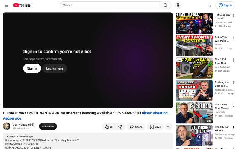Screen dimensions: 238x149
Task: Click Sign in button in top header
Action: click(x=225, y=5)
